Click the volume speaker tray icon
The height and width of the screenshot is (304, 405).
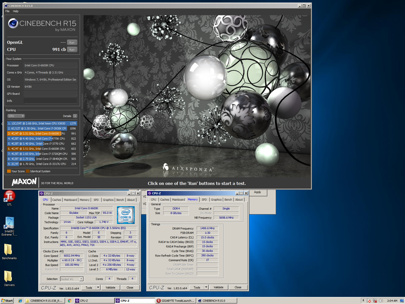click(381, 301)
